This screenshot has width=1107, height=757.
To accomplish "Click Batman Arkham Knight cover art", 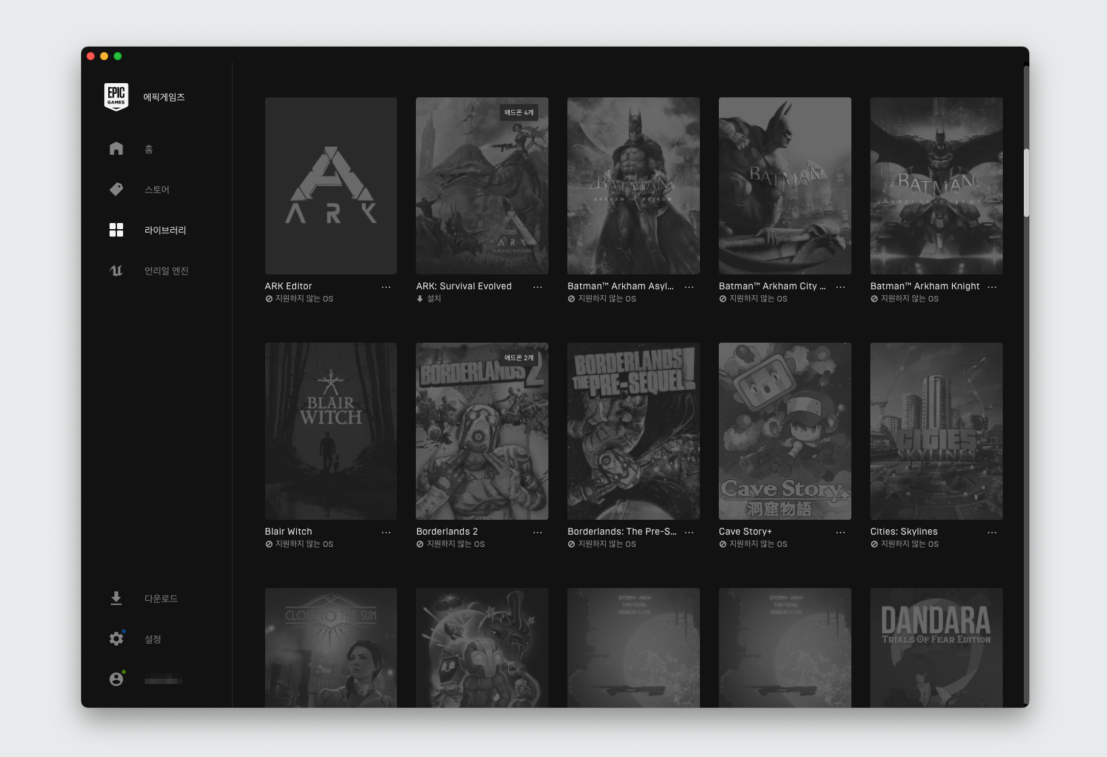I will [x=937, y=186].
